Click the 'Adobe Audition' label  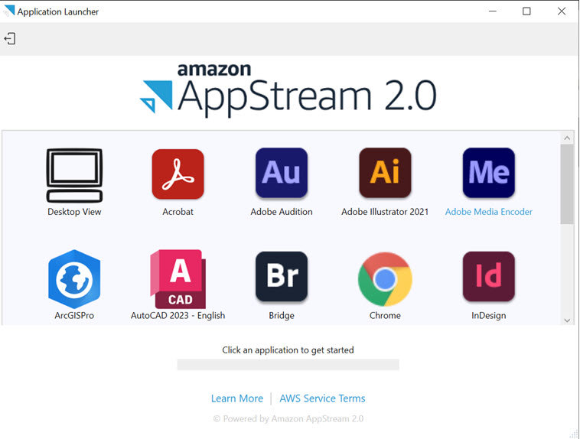282,212
